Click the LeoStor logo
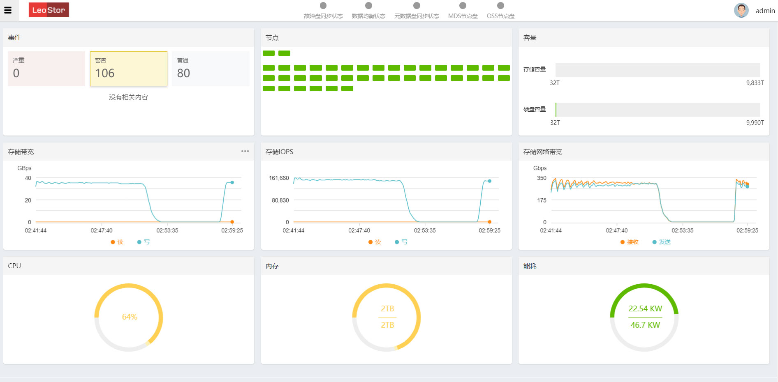778x382 pixels. coord(49,10)
